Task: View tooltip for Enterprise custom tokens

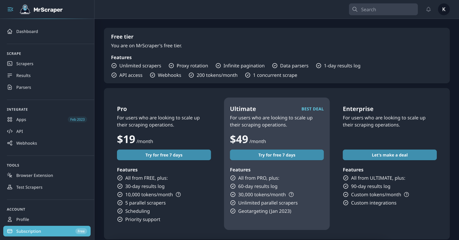Action: click(406, 194)
